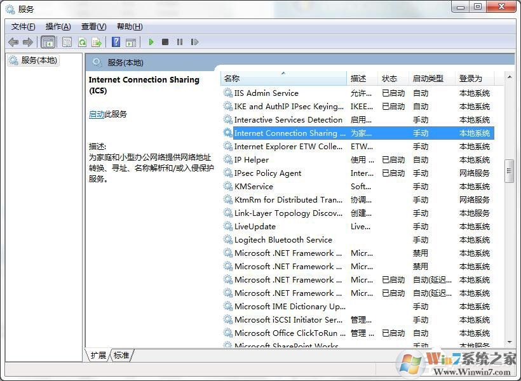Toggle the console tree pane visibility
Screen dimensions: 521x381
(48, 42)
